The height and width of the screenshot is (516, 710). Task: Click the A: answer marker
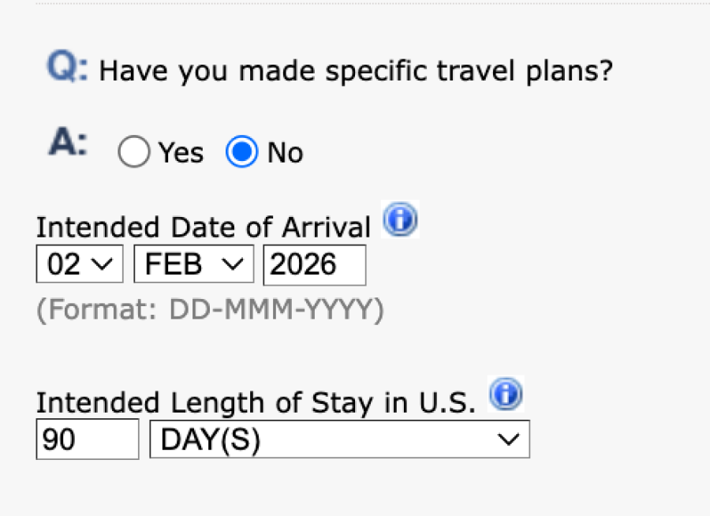(68, 144)
